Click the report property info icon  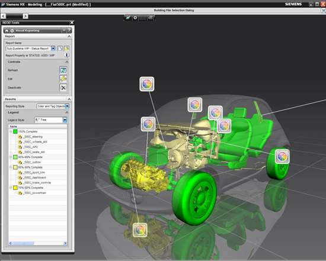click(67, 55)
